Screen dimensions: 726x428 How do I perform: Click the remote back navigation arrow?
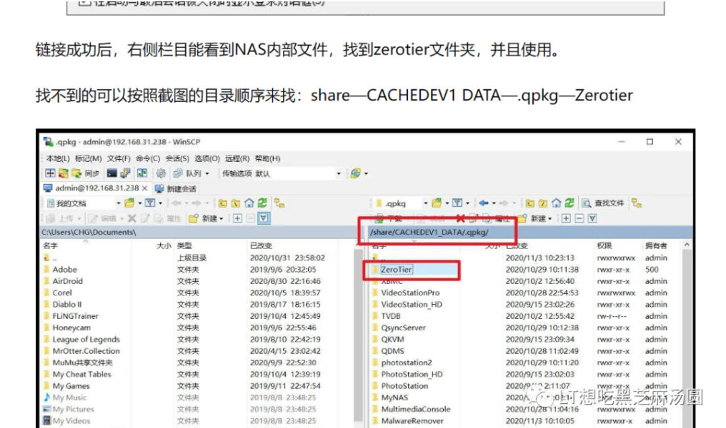tap(483, 203)
